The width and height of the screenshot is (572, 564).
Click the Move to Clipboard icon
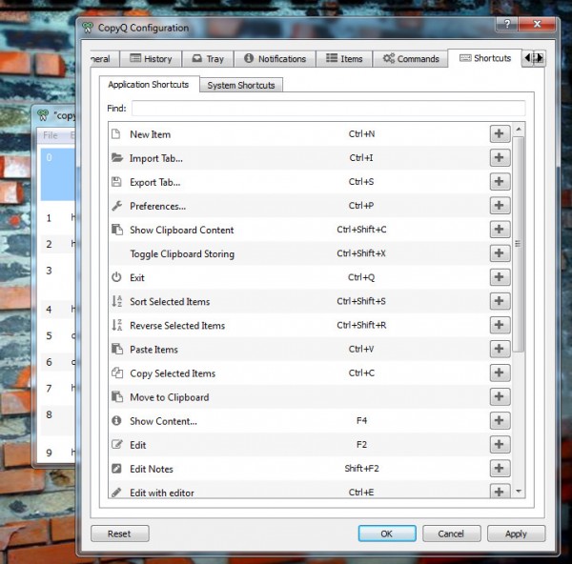coord(116,396)
